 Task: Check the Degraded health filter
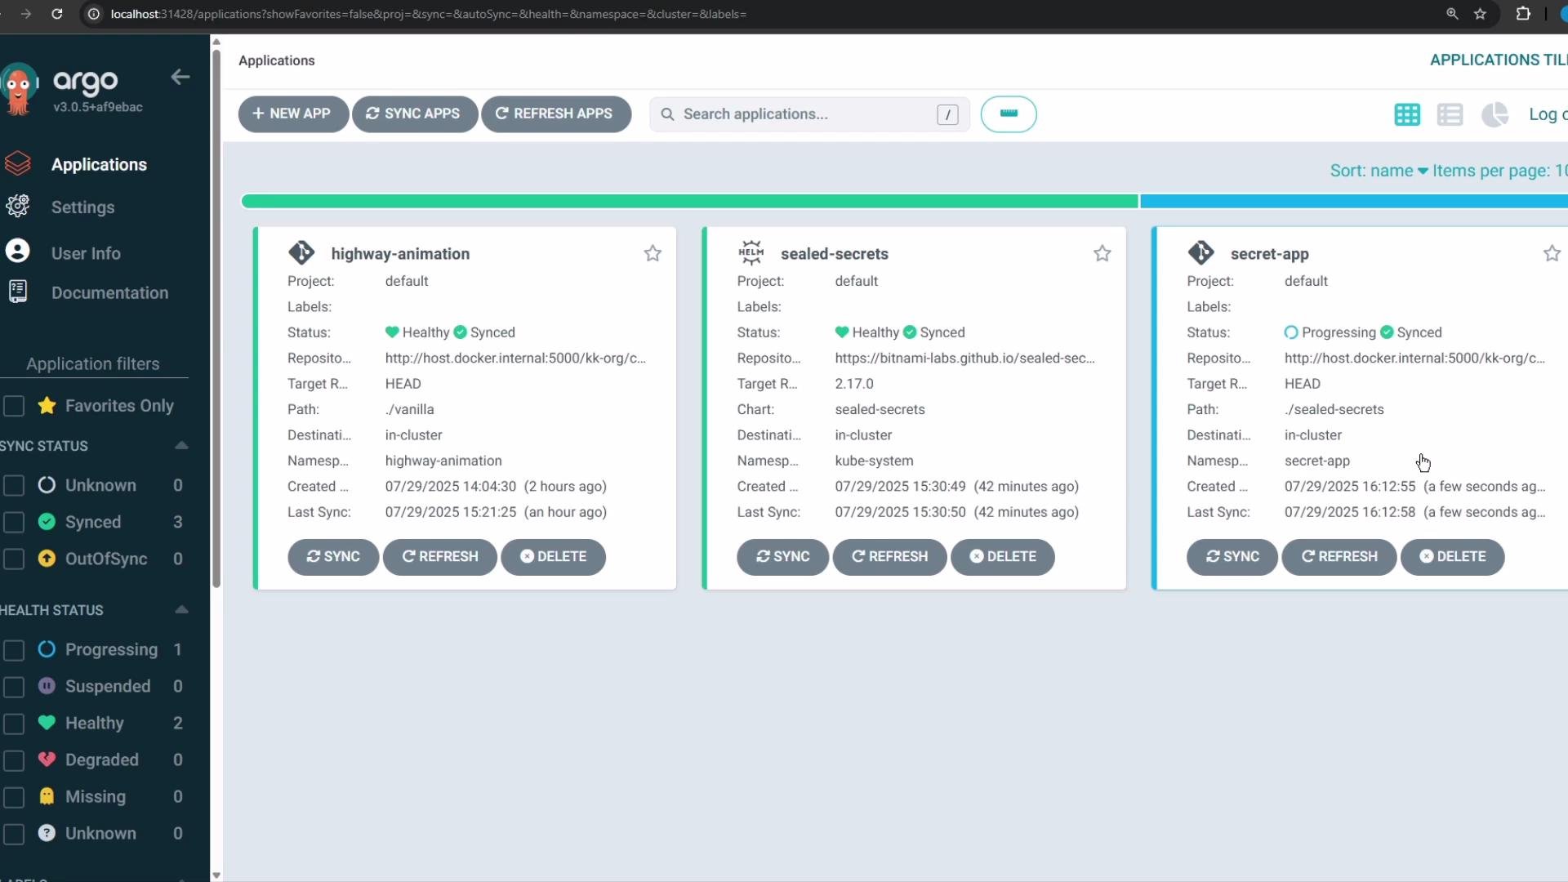tap(14, 760)
